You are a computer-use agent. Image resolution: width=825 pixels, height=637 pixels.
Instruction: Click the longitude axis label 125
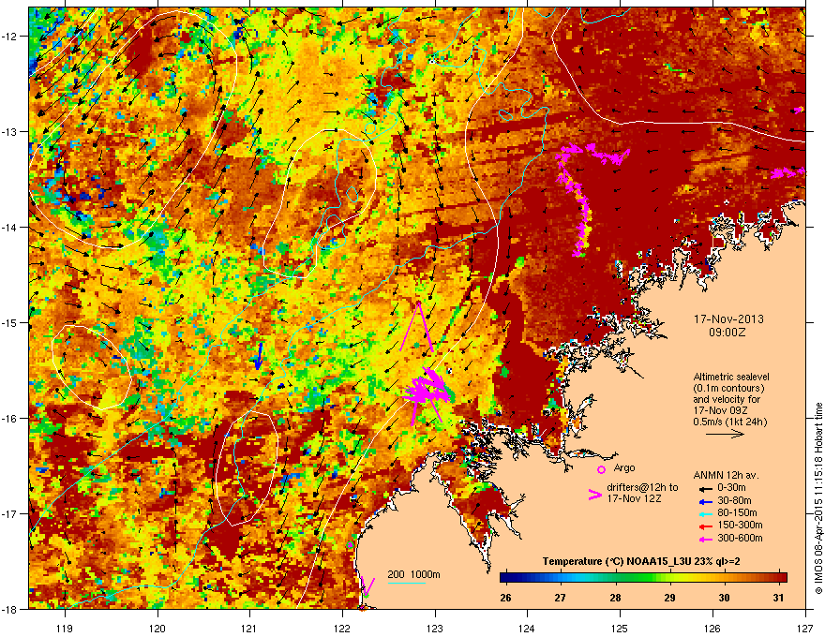pyautogui.click(x=620, y=628)
